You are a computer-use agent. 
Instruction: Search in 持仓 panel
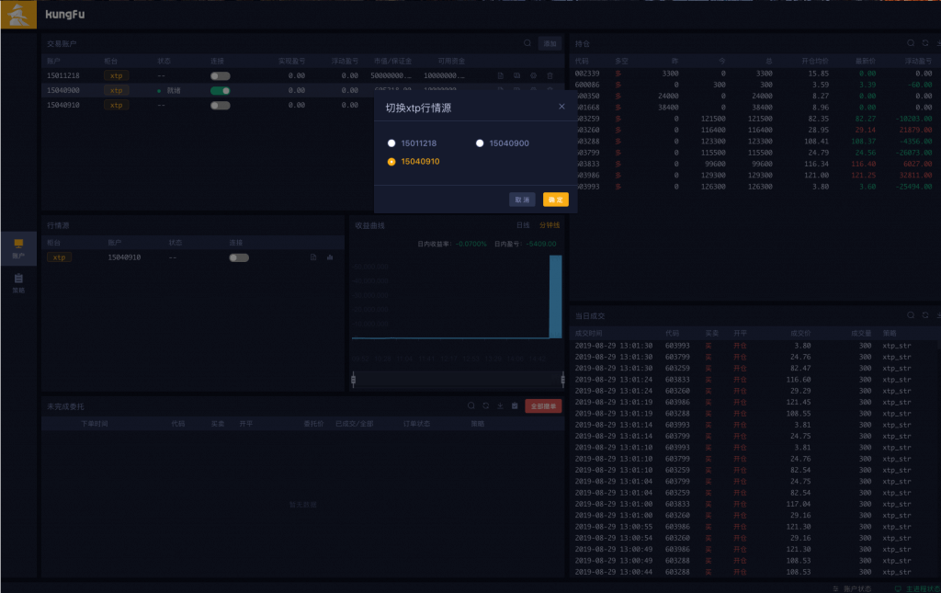tap(911, 43)
